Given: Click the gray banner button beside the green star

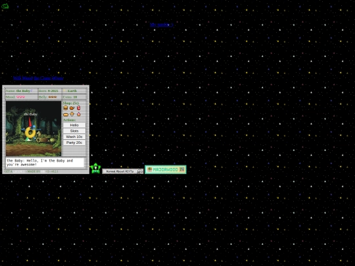Looking at the screenshot, I should [123, 171].
